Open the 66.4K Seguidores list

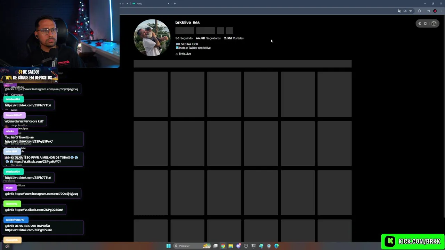click(x=208, y=38)
